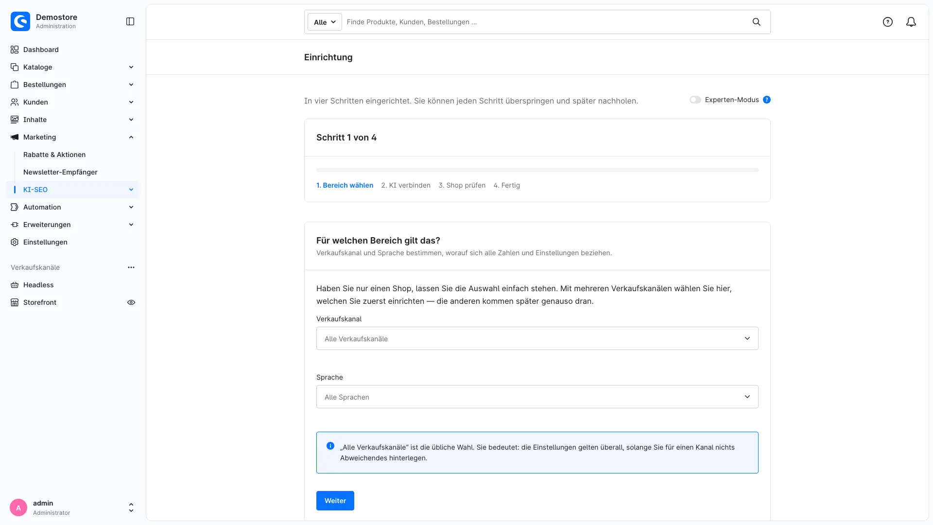The height and width of the screenshot is (525, 933).
Task: Collapse the sidebar with the panel icon
Action: pyautogui.click(x=130, y=21)
